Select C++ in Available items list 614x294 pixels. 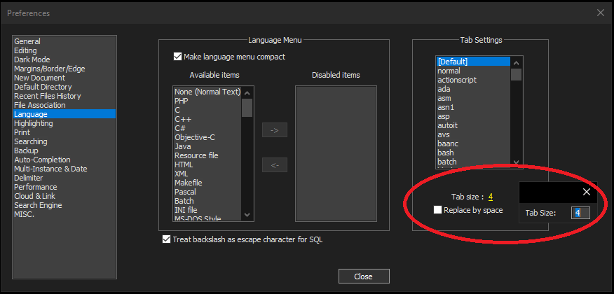(184, 119)
